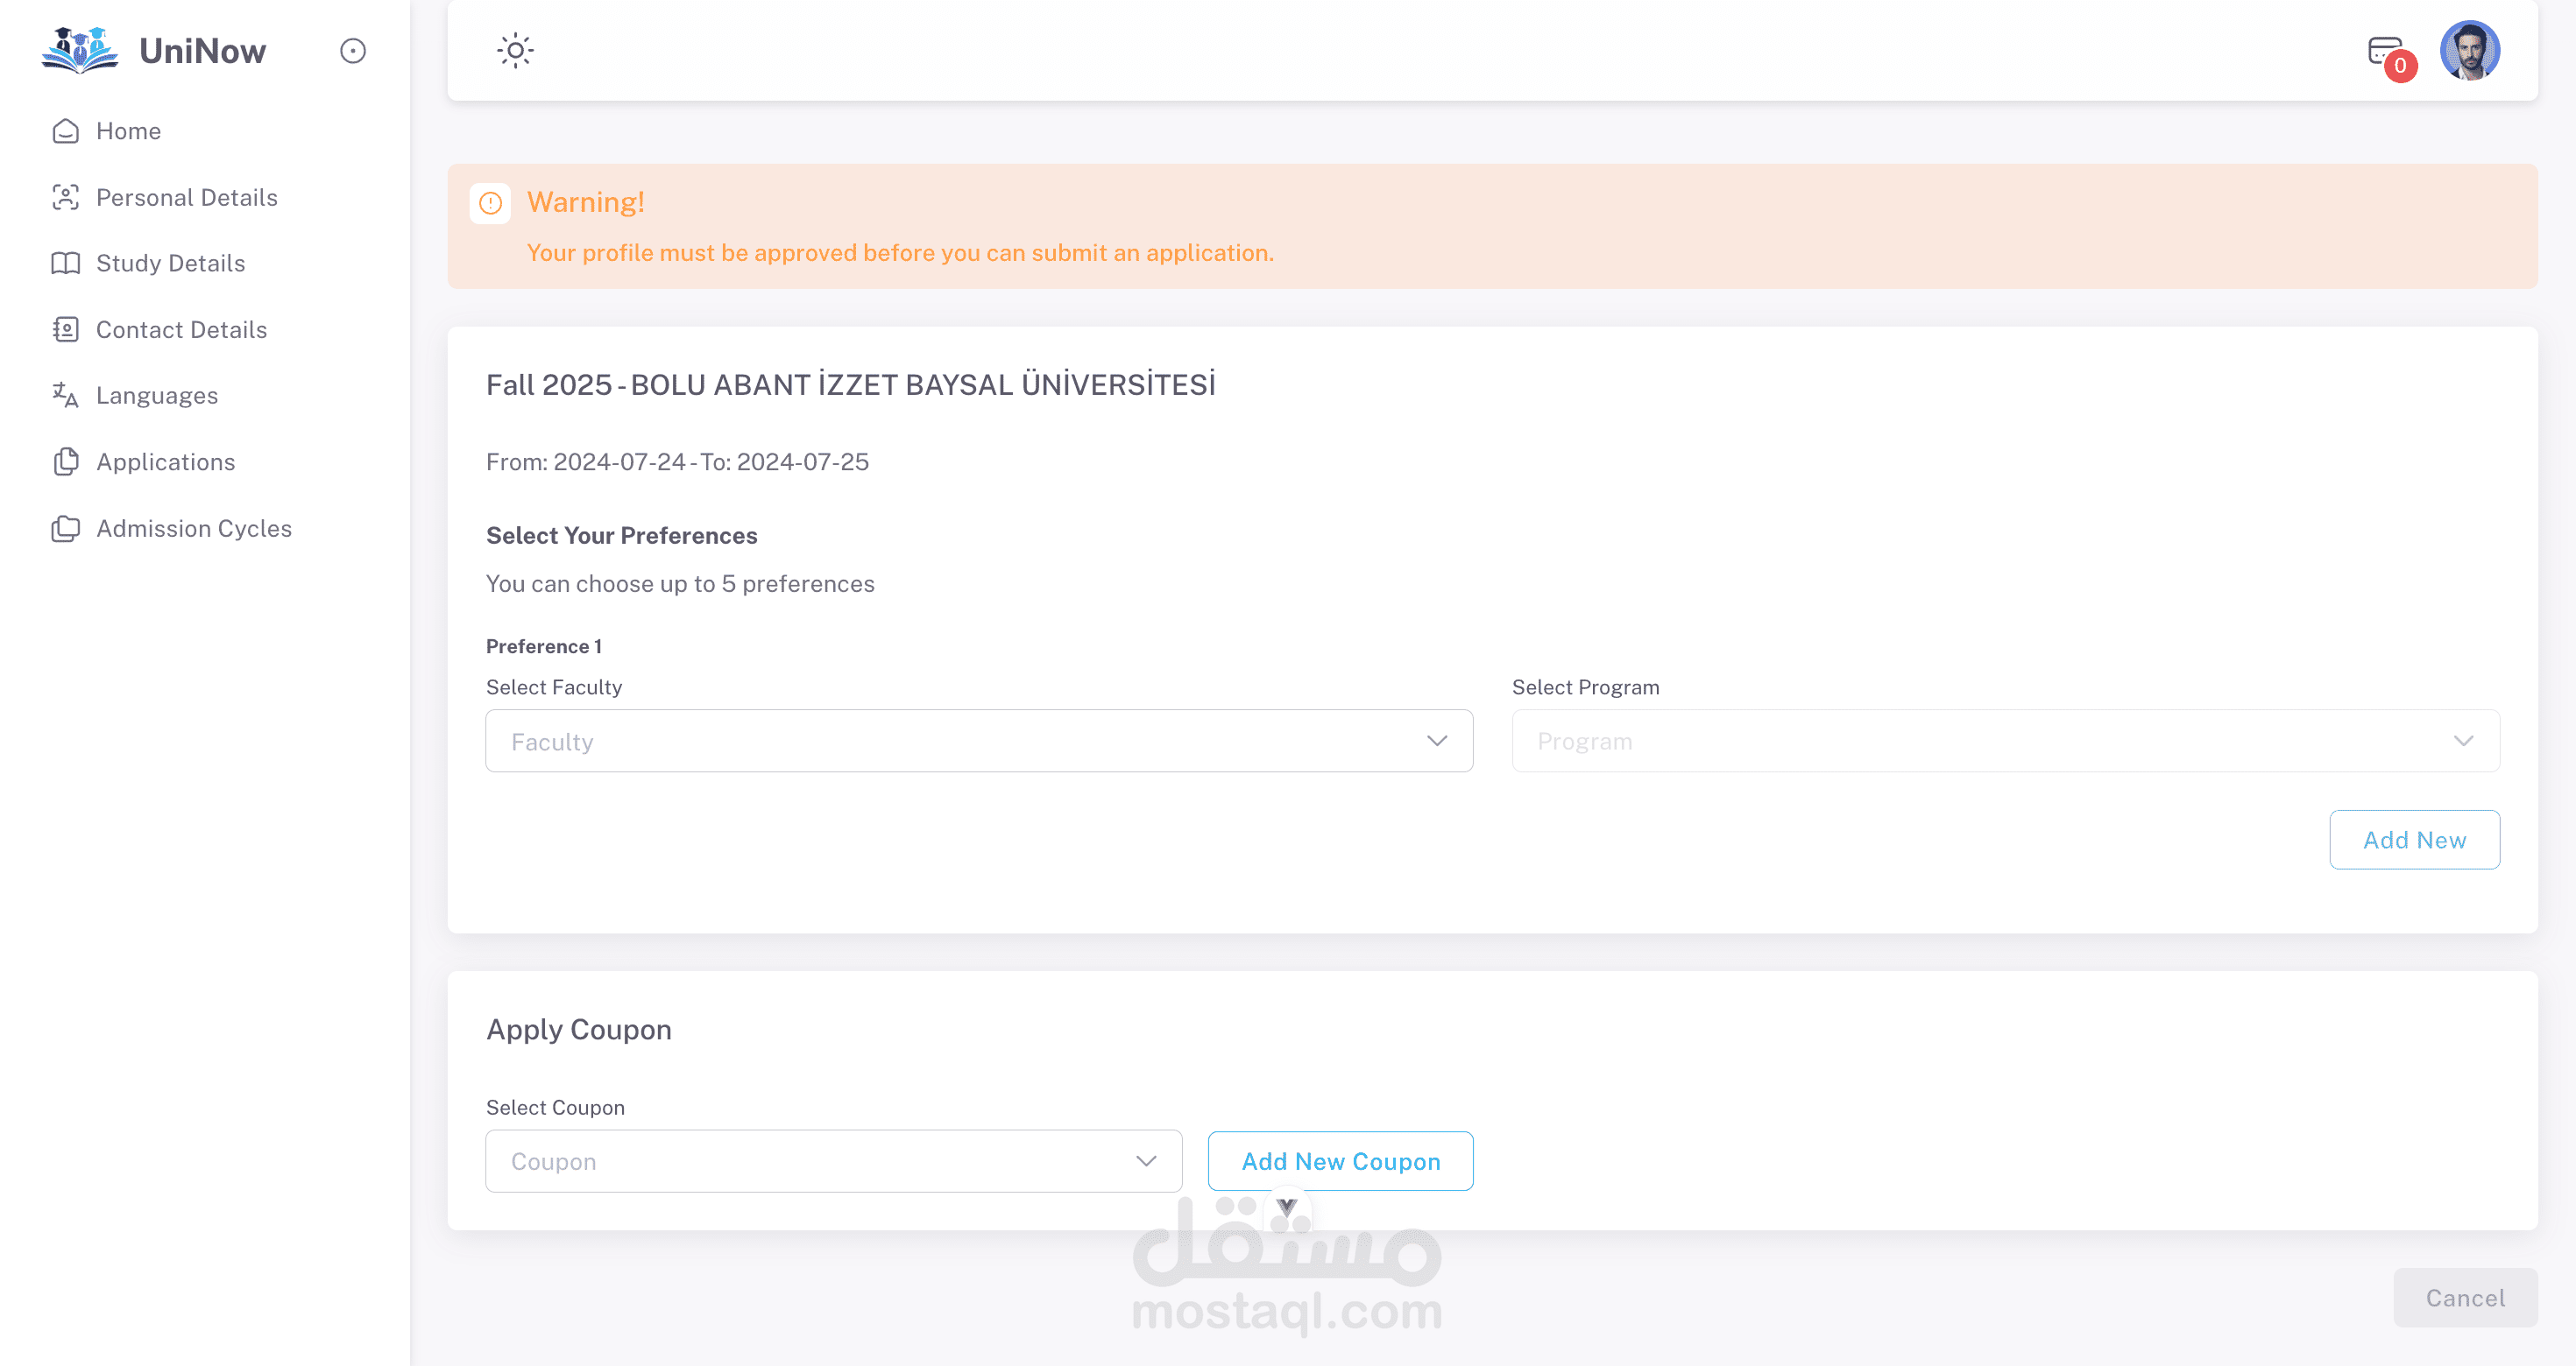
Task: Click the warning alert exclamation icon
Action: 490,204
